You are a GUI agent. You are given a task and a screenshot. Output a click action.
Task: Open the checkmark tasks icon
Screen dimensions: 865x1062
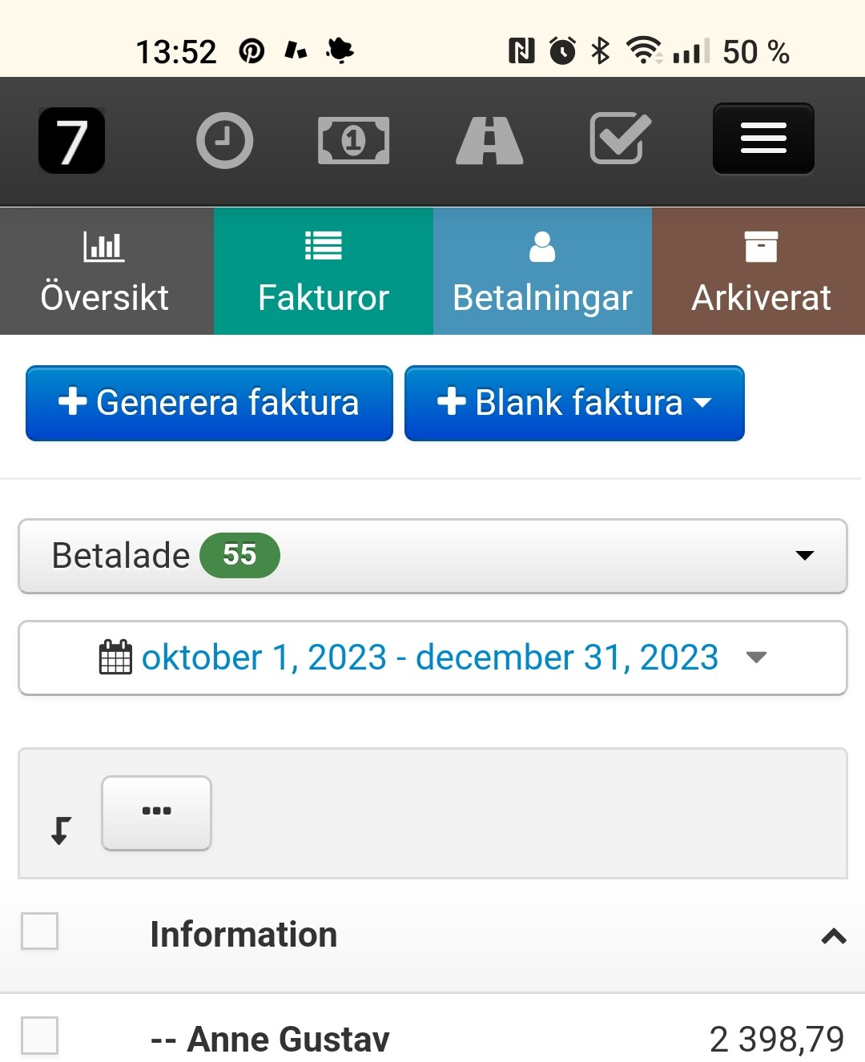click(620, 139)
